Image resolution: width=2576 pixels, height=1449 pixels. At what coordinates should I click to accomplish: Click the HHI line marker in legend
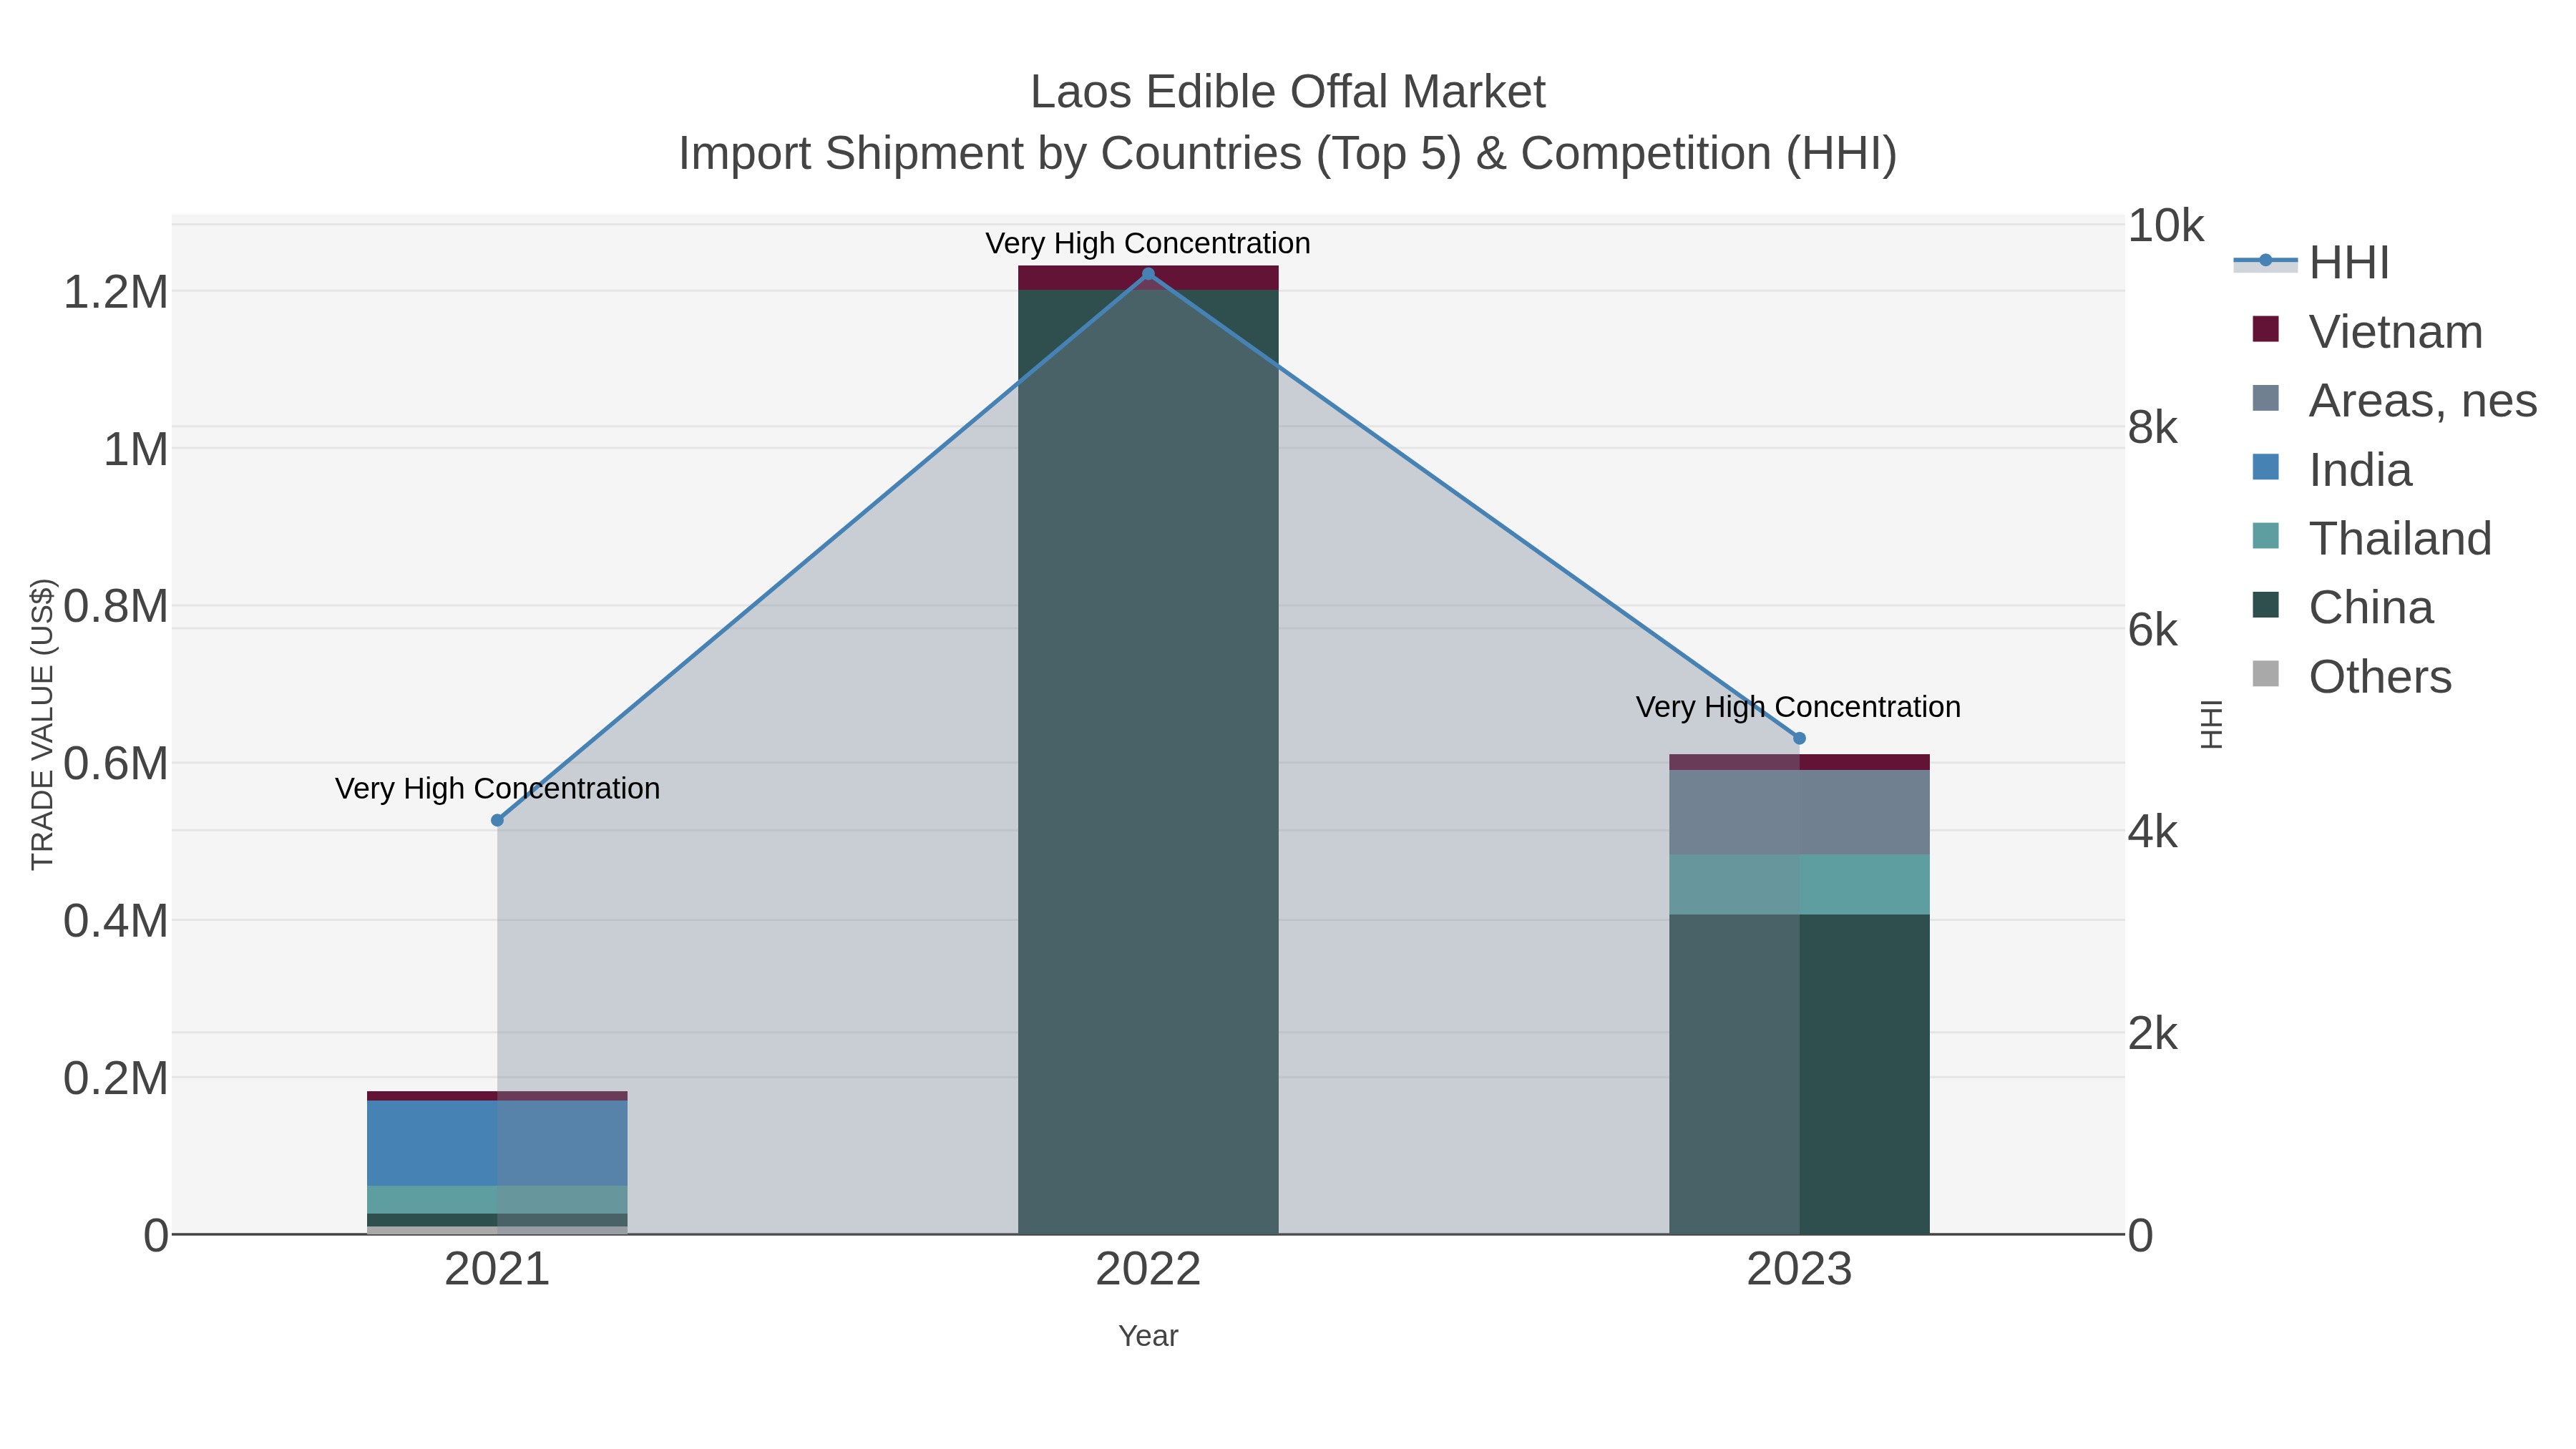pyautogui.click(x=2265, y=261)
